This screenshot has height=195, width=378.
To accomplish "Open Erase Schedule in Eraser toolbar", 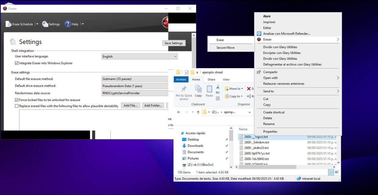I will coord(19,24).
